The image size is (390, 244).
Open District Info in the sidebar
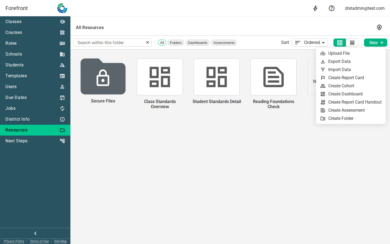point(35,119)
